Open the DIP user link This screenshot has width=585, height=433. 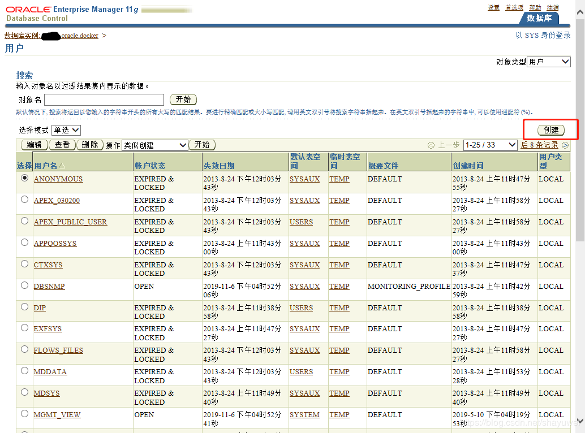click(x=40, y=308)
